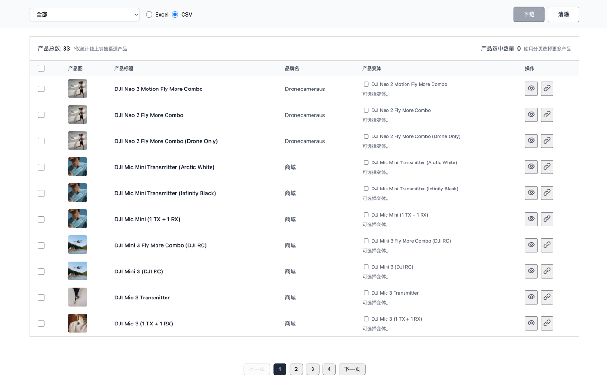Choose the CSV format radio button
Image resolution: width=607 pixels, height=379 pixels.
175,15
